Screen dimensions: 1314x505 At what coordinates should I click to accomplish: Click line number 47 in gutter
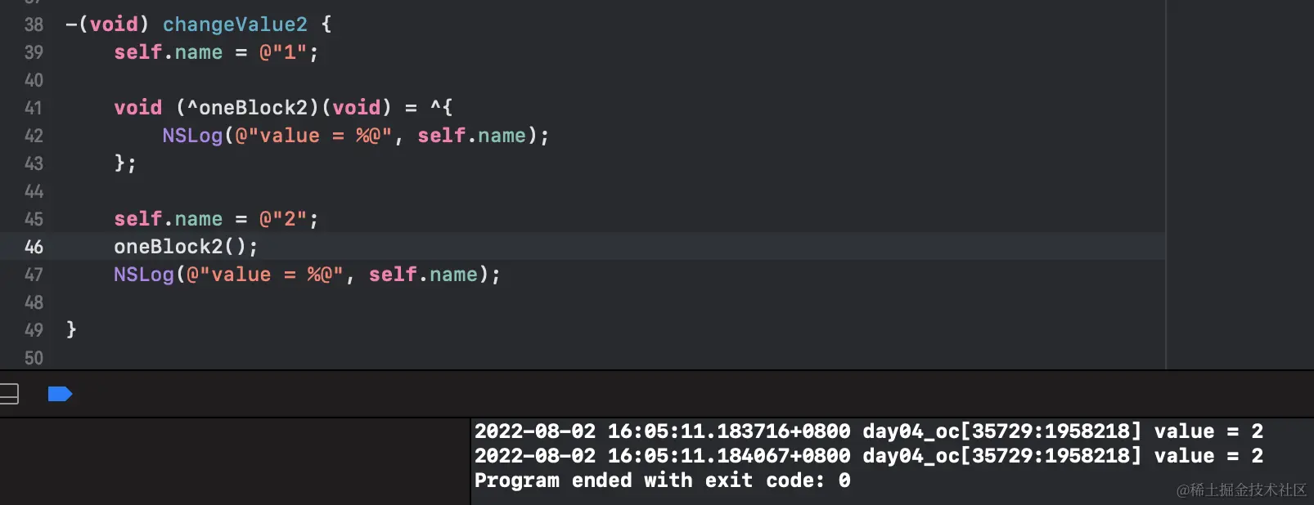pyautogui.click(x=34, y=275)
